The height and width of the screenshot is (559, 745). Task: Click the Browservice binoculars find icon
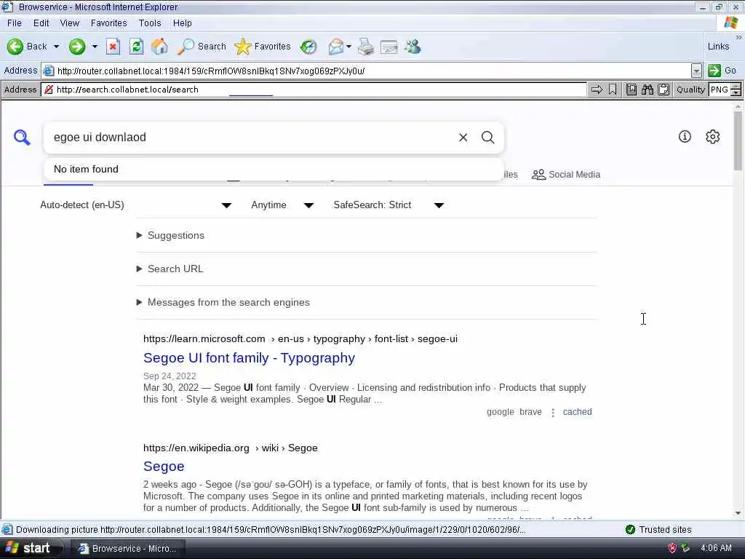click(647, 90)
